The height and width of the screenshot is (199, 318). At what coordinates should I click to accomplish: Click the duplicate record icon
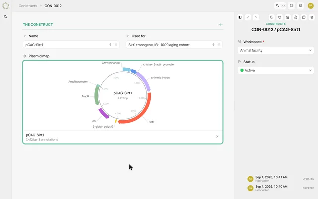[x=304, y=17]
